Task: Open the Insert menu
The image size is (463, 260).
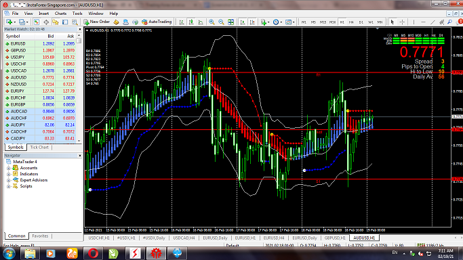Action: 43,14
